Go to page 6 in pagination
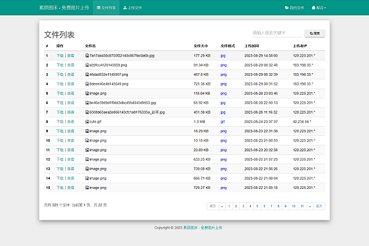 264,206
